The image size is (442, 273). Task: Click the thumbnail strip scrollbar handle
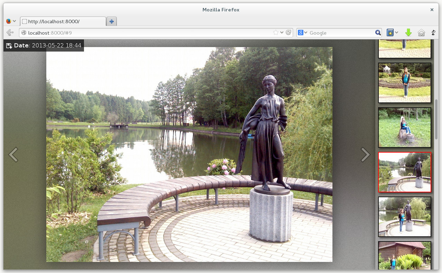coord(436,119)
